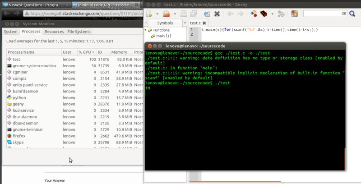Select the dbus-daemon process row

coord(75,123)
